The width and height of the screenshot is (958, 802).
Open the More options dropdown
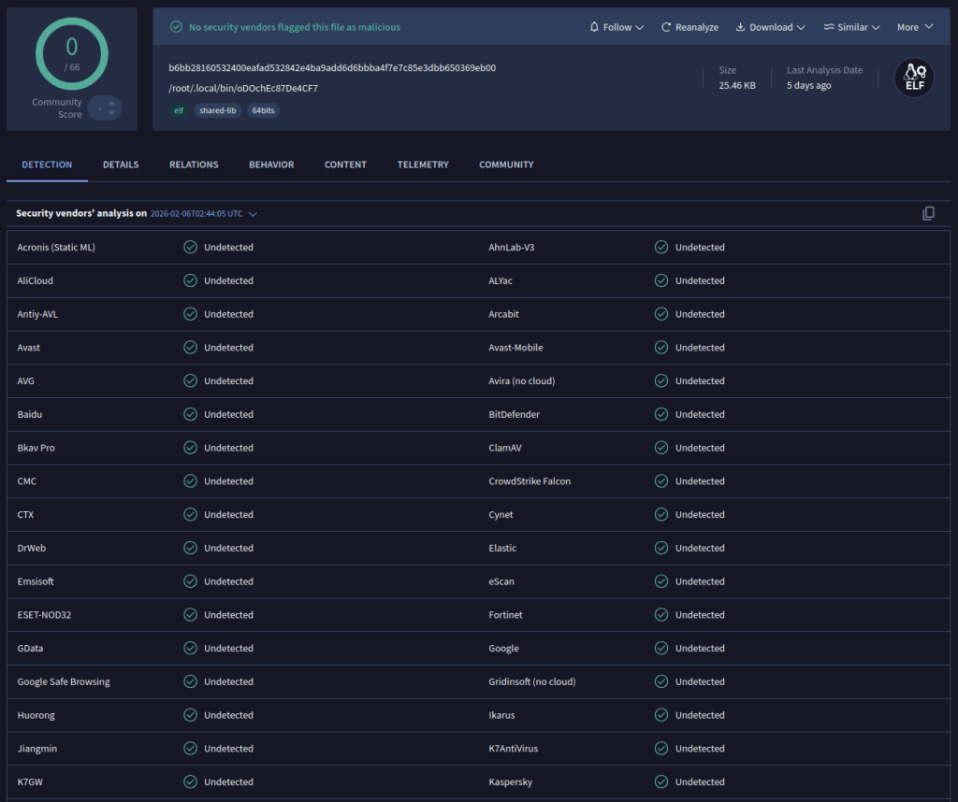tap(915, 27)
